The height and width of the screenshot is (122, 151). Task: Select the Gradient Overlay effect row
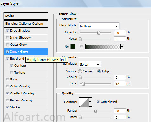coord(26,93)
